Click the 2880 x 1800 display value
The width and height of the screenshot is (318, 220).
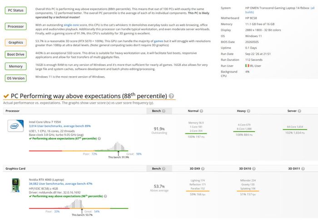(x=263, y=30)
